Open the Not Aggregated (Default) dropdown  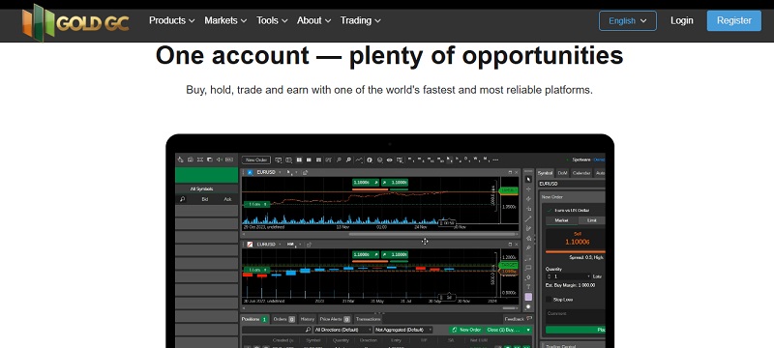click(x=403, y=330)
